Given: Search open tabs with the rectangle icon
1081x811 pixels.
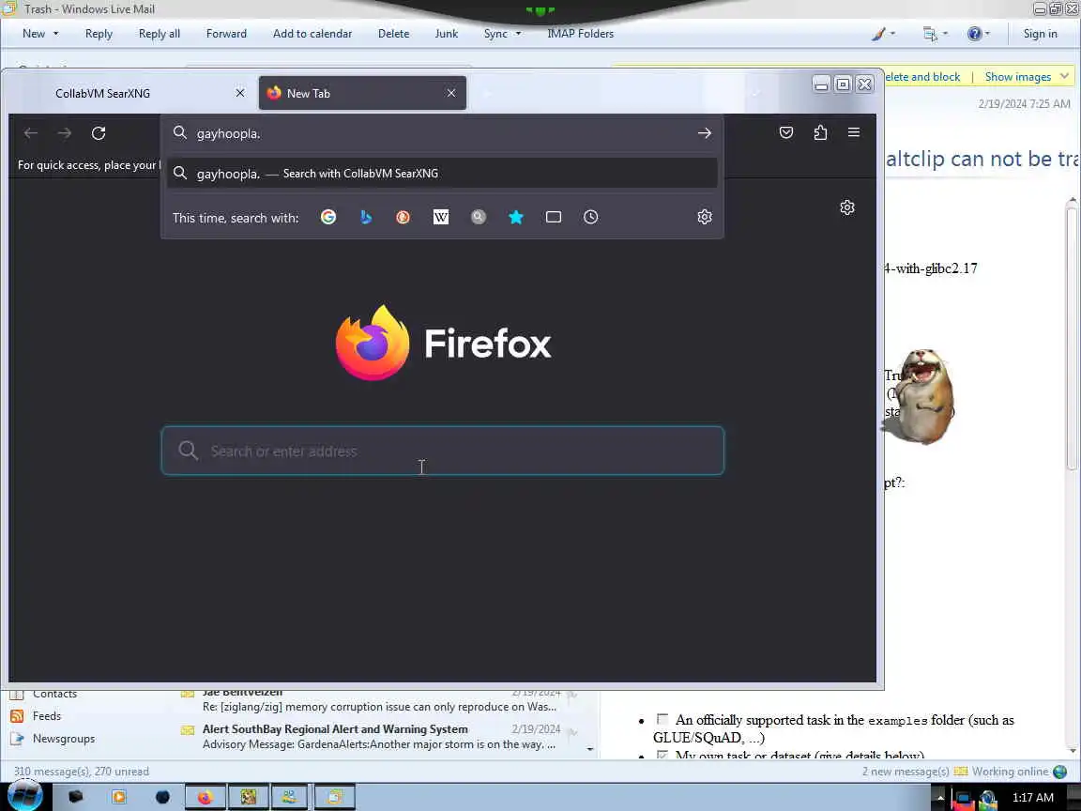Looking at the screenshot, I should 553,217.
